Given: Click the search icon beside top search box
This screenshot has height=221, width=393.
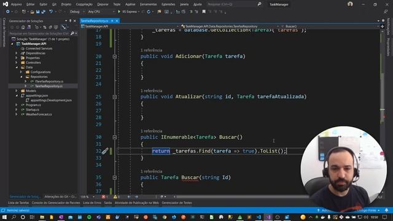Looking at the screenshot, I should point(259,4).
